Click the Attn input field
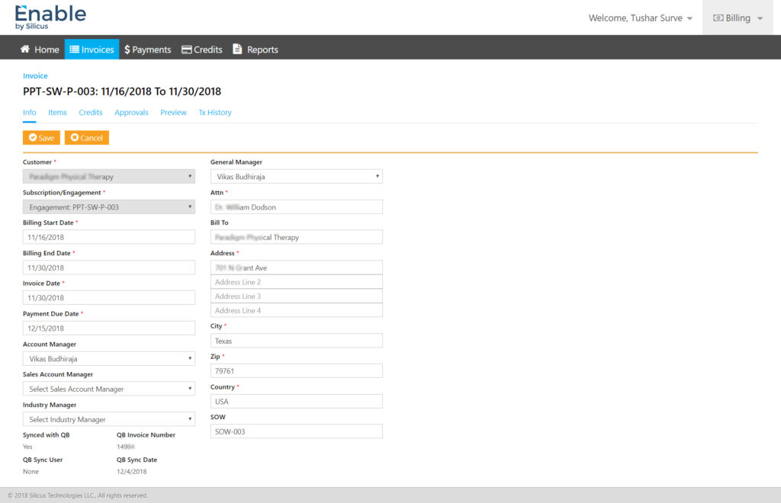 [297, 207]
